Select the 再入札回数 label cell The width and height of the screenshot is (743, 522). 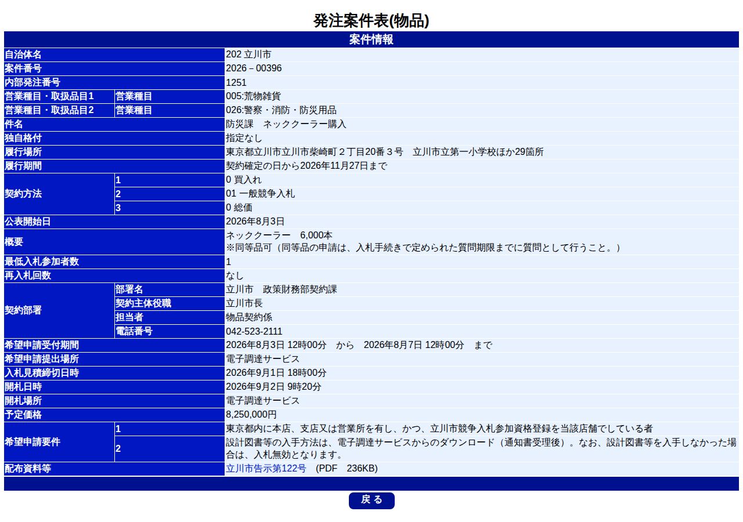(x=114, y=275)
